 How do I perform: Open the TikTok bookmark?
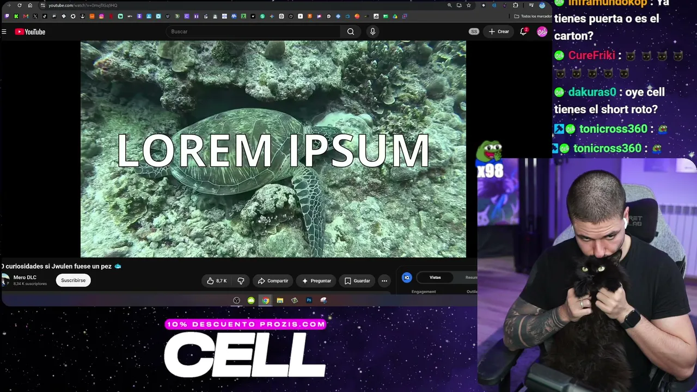45,16
